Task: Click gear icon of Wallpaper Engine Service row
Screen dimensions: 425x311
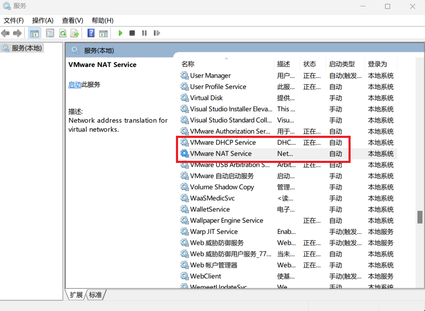Action: point(184,220)
